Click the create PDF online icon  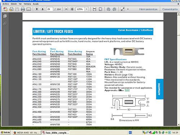5,9
